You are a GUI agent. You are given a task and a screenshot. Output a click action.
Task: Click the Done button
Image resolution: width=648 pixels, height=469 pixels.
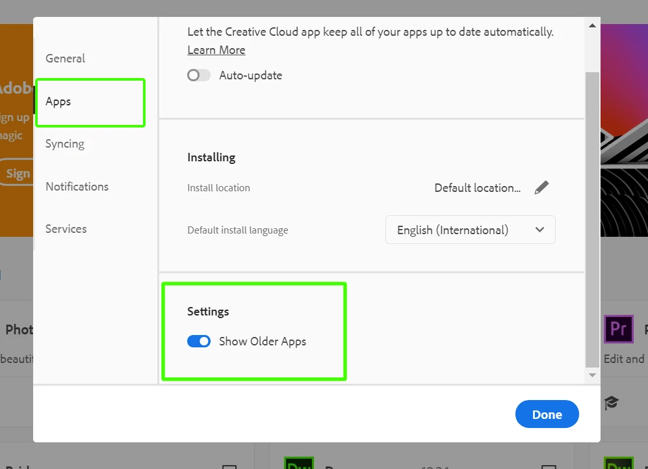click(547, 414)
